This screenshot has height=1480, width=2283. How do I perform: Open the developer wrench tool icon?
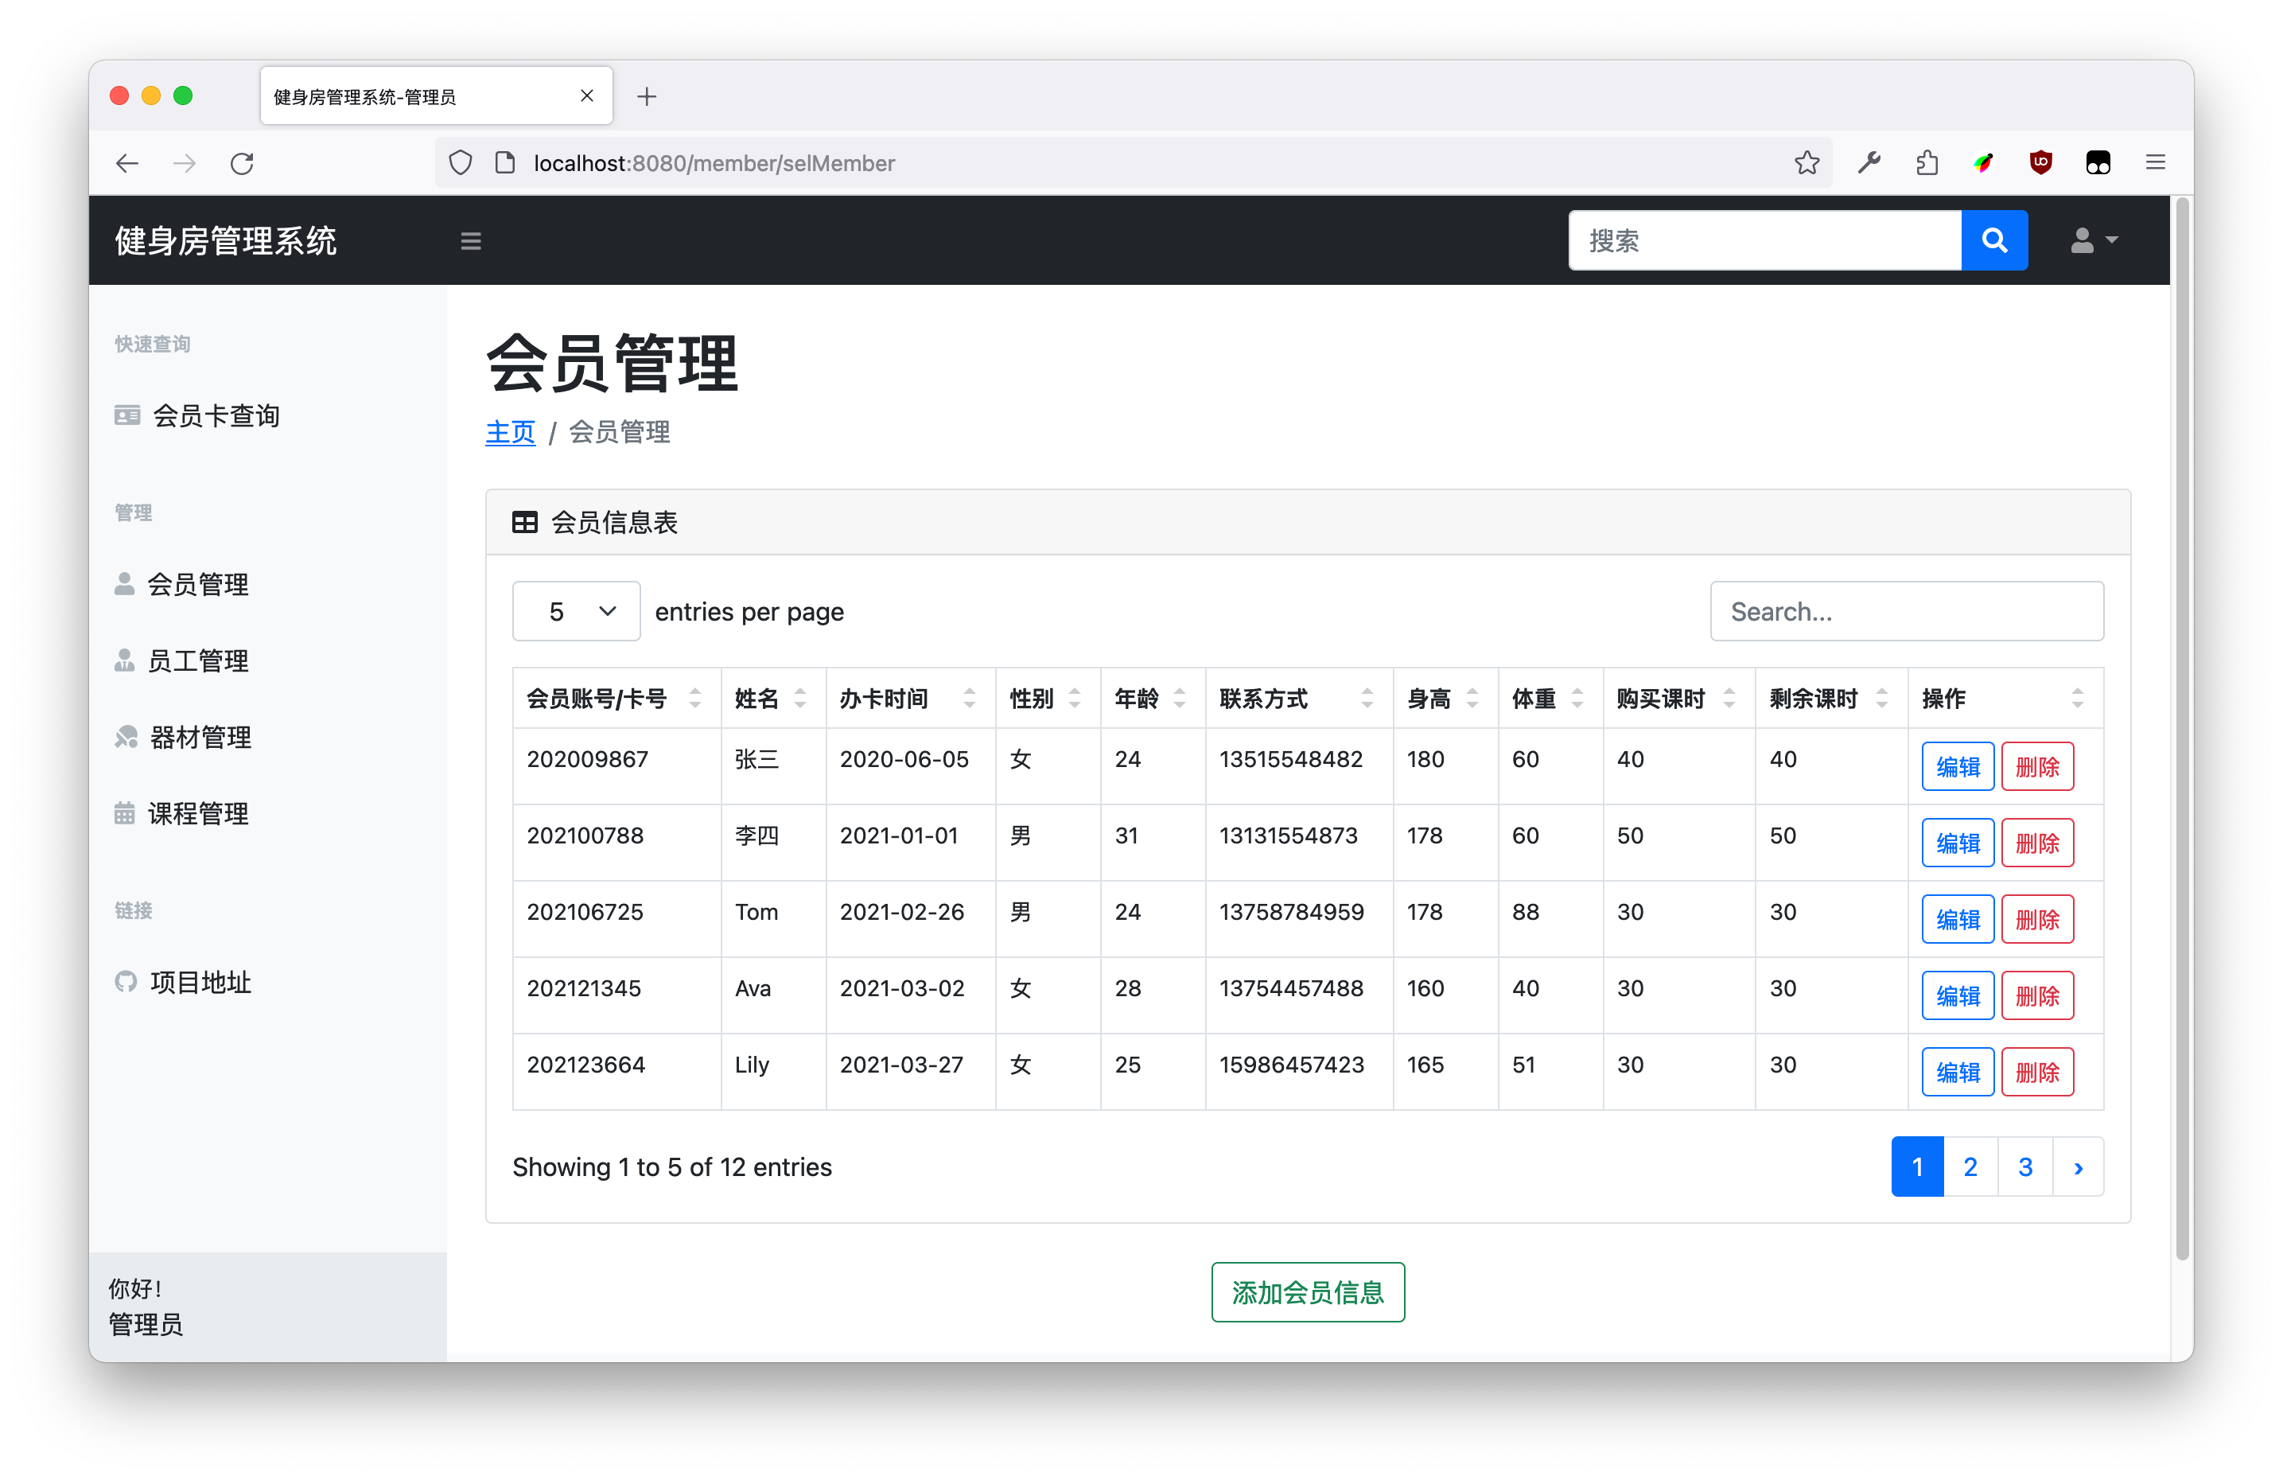coord(1869,163)
